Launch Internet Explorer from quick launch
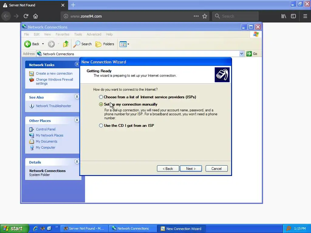 tap(36, 228)
